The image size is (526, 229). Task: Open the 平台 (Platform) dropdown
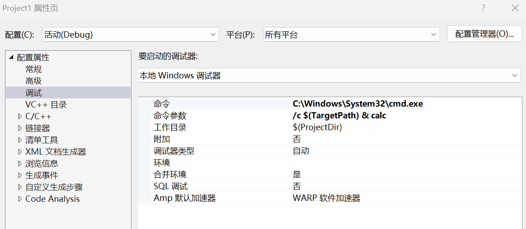pos(351,35)
